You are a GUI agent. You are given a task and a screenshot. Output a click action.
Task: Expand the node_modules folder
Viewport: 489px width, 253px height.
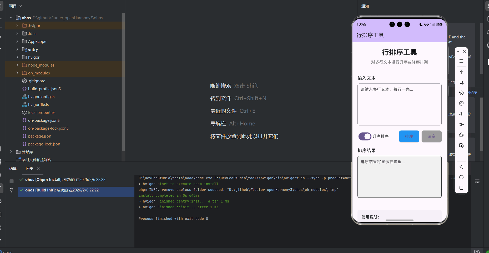pyautogui.click(x=17, y=65)
